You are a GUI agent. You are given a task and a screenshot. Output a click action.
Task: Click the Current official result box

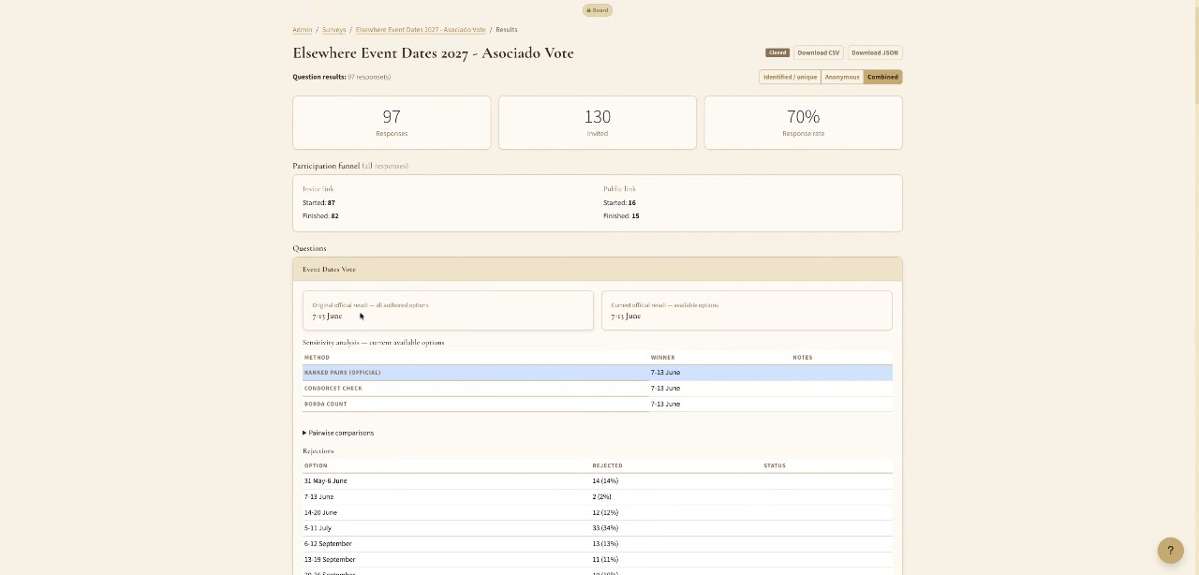pyautogui.click(x=747, y=311)
